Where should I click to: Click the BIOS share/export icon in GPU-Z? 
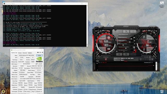pyautogui.click(x=37, y=64)
